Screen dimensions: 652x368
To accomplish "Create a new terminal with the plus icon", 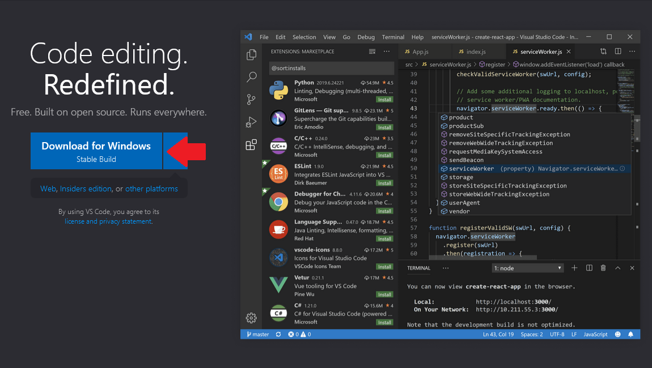I will [575, 267].
